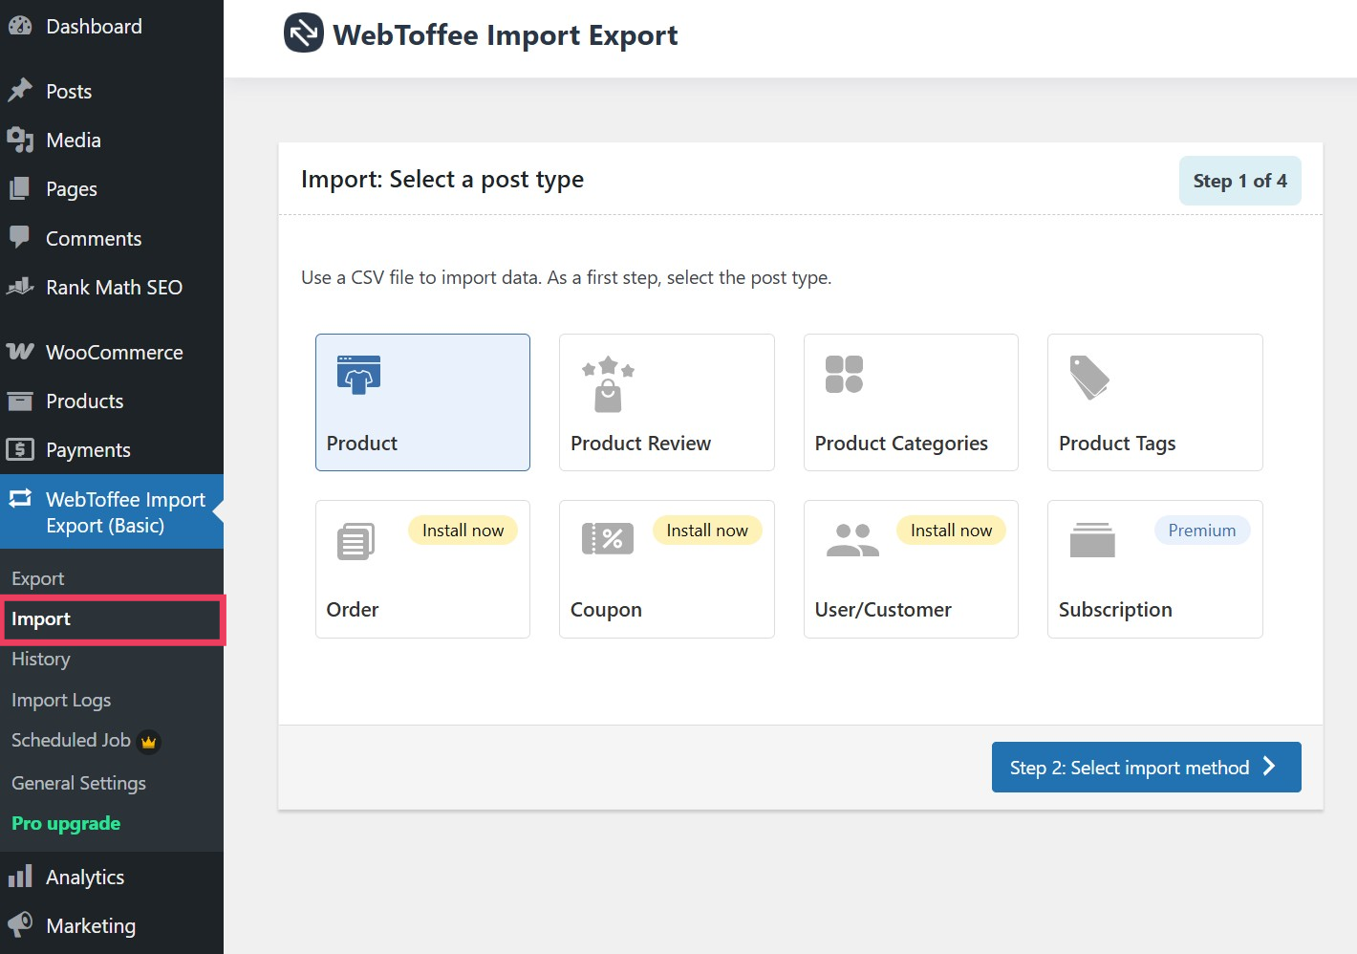
Task: Click the Subscription Premium card icon
Action: 1090,540
